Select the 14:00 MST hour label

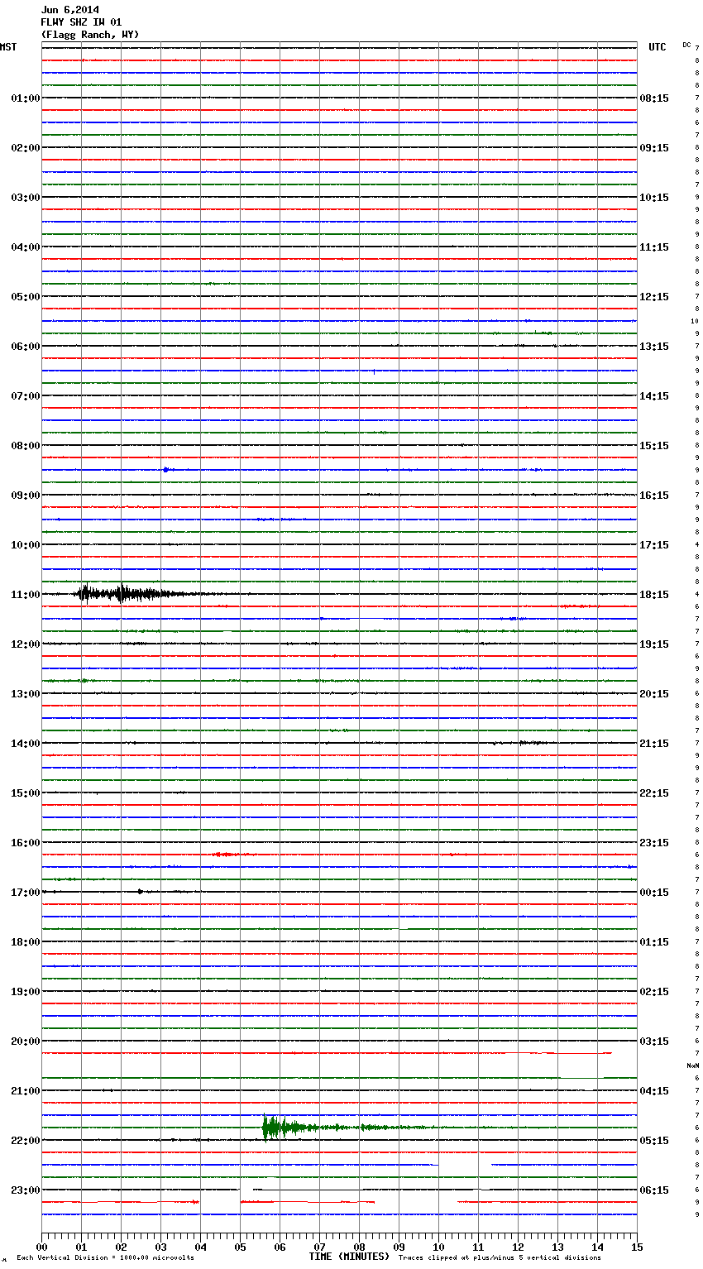[x=26, y=744]
